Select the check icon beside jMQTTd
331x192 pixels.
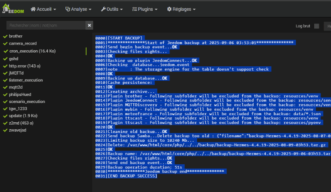pyautogui.click(x=5, y=73)
